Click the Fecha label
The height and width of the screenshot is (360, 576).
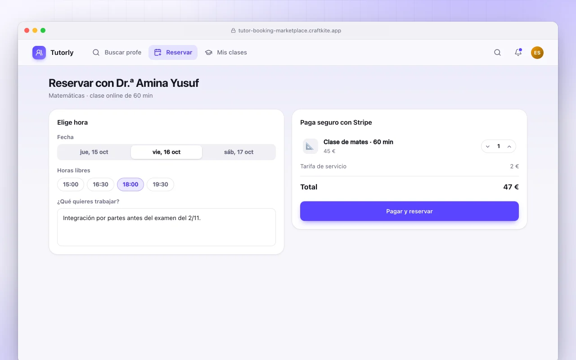(65, 137)
